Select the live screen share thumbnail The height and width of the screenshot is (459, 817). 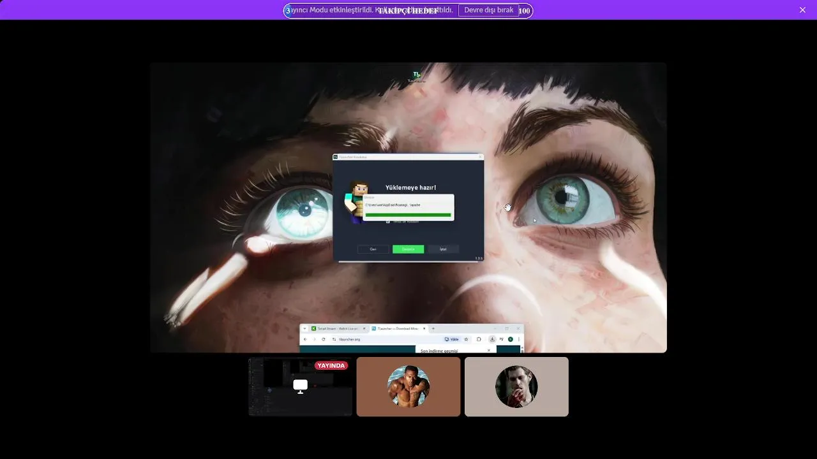click(300, 386)
